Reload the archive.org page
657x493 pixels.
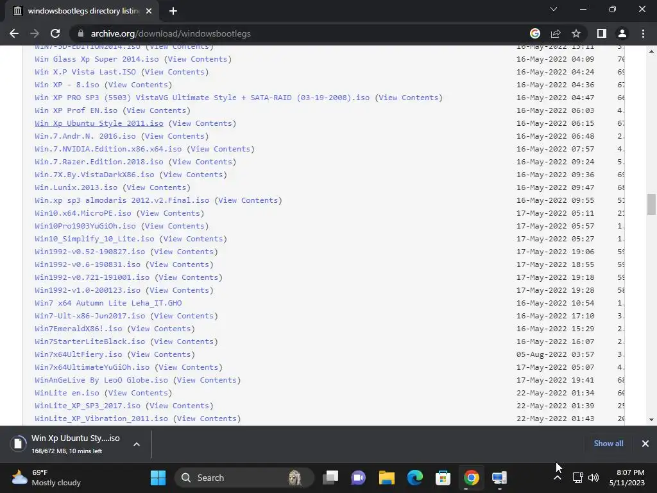pyautogui.click(x=55, y=33)
